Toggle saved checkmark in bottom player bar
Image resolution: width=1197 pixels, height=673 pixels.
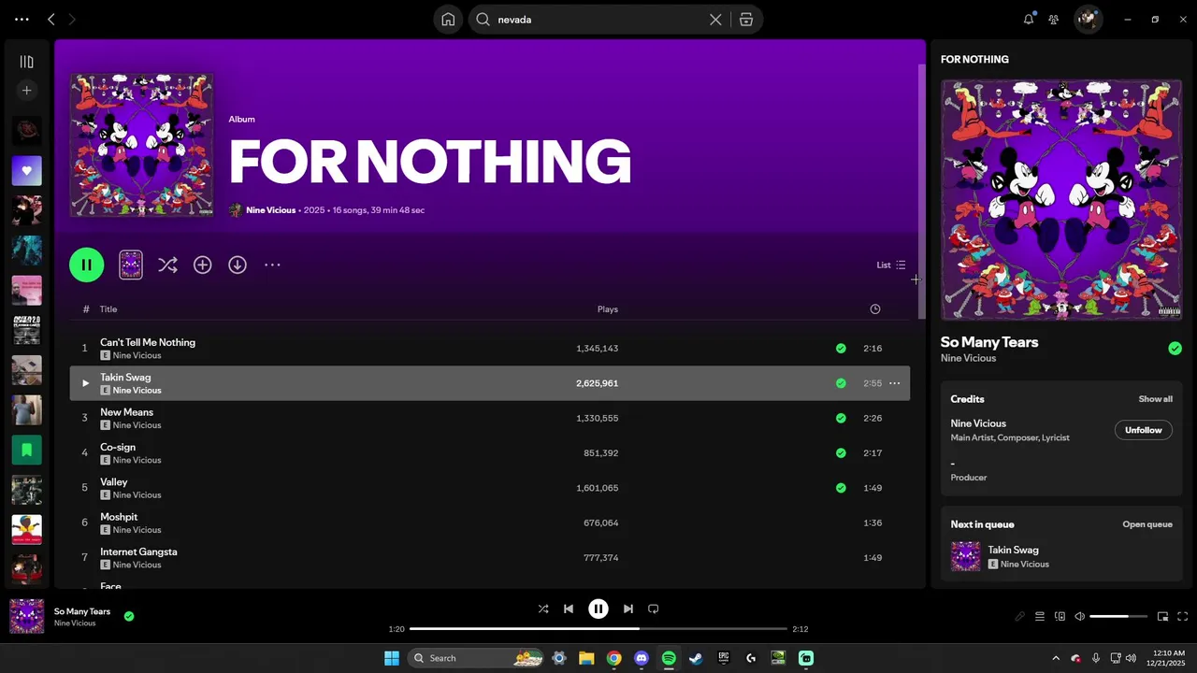129,616
